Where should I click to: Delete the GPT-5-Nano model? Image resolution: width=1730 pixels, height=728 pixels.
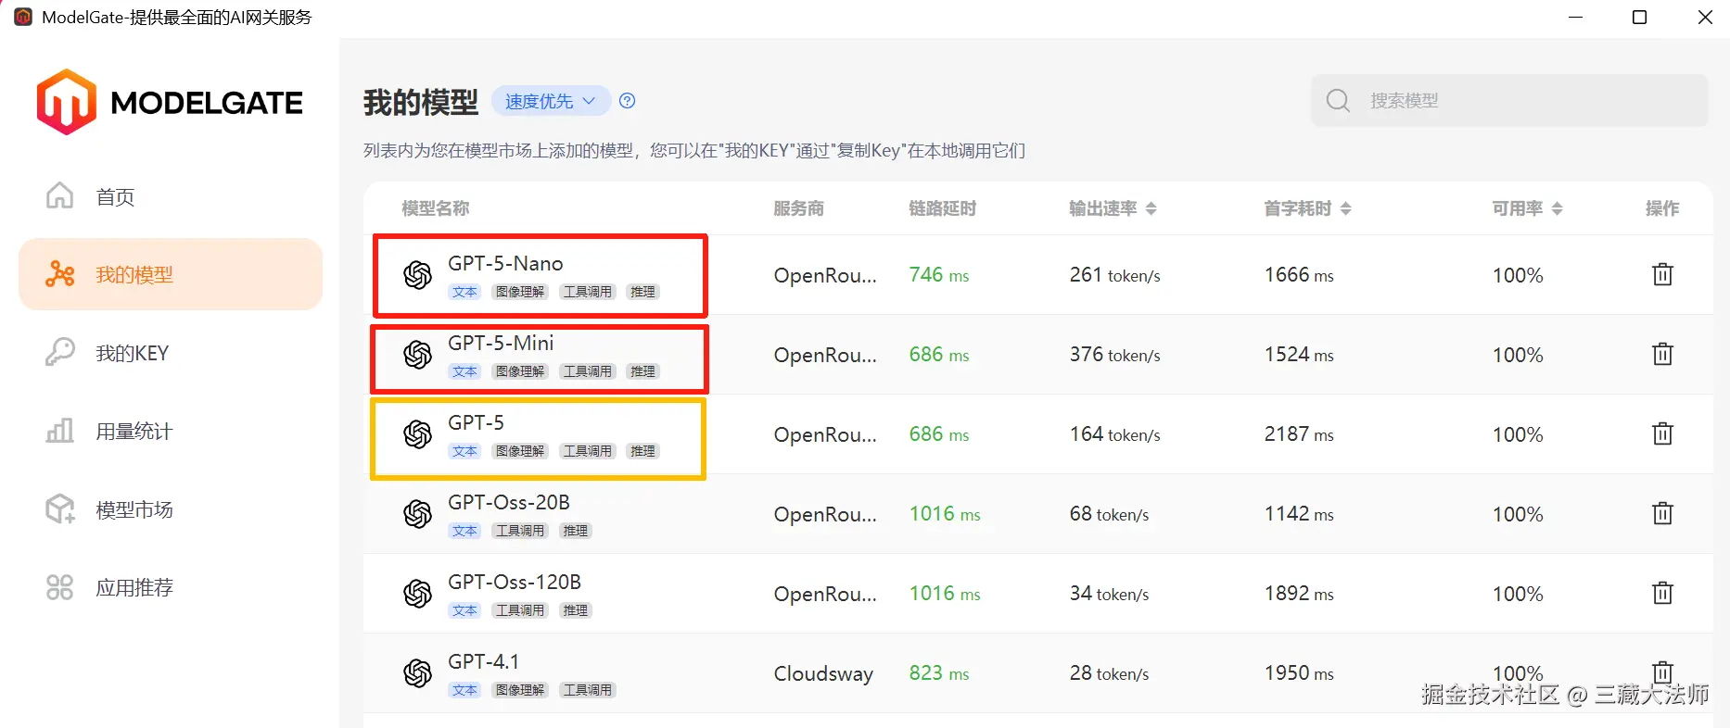click(x=1662, y=274)
